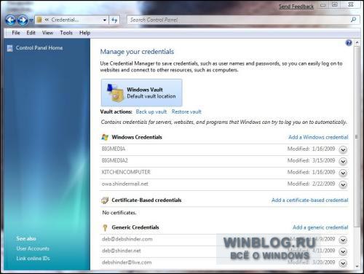Screen dimensions: 364x274
Task: Click the search magnifier icon
Action: tap(353, 20)
